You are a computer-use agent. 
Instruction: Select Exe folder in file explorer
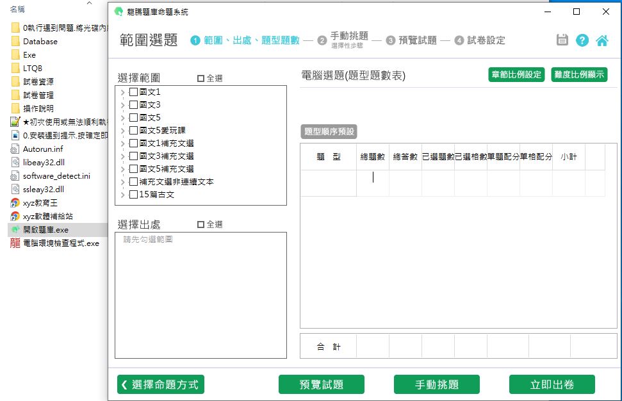pyautogui.click(x=29, y=54)
